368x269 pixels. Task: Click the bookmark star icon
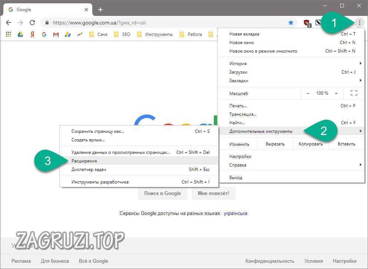291,23
